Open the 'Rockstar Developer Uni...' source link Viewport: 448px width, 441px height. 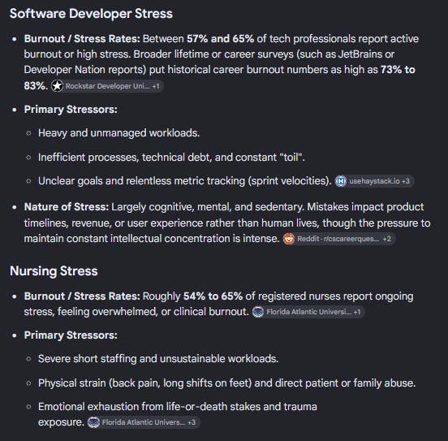coord(107,86)
